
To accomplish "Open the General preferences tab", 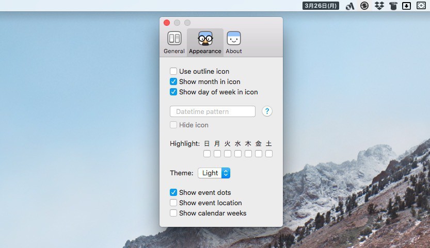I will pos(174,42).
